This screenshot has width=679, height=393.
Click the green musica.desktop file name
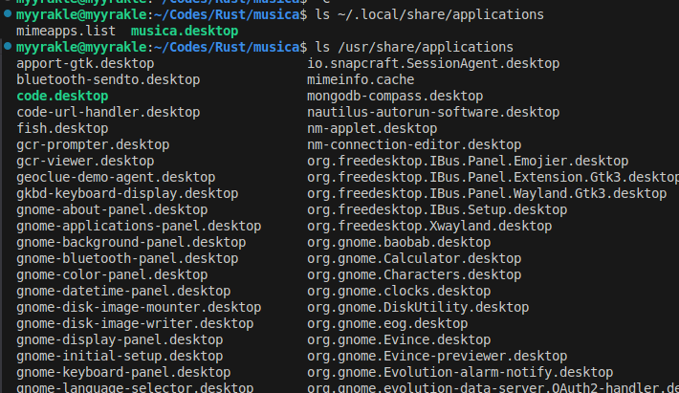(185, 32)
